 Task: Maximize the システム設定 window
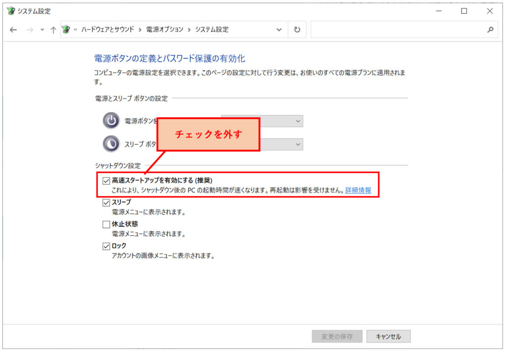point(464,11)
